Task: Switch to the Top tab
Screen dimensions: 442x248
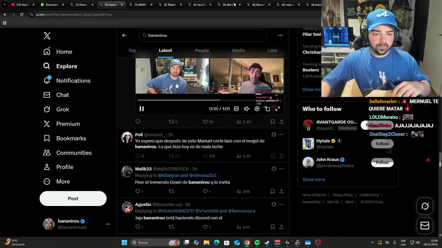Action: [x=132, y=50]
